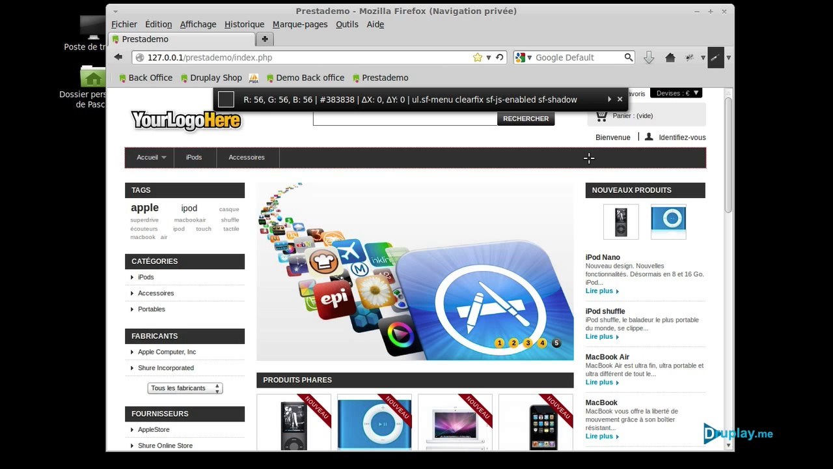Viewport: 833px width, 469px height.
Task: Open the Prestademo bookmark
Action: (x=380, y=78)
